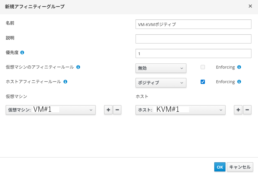Click info icon next to VM rule Enforcing
Viewport: 258px width, 173px height.
(239, 67)
